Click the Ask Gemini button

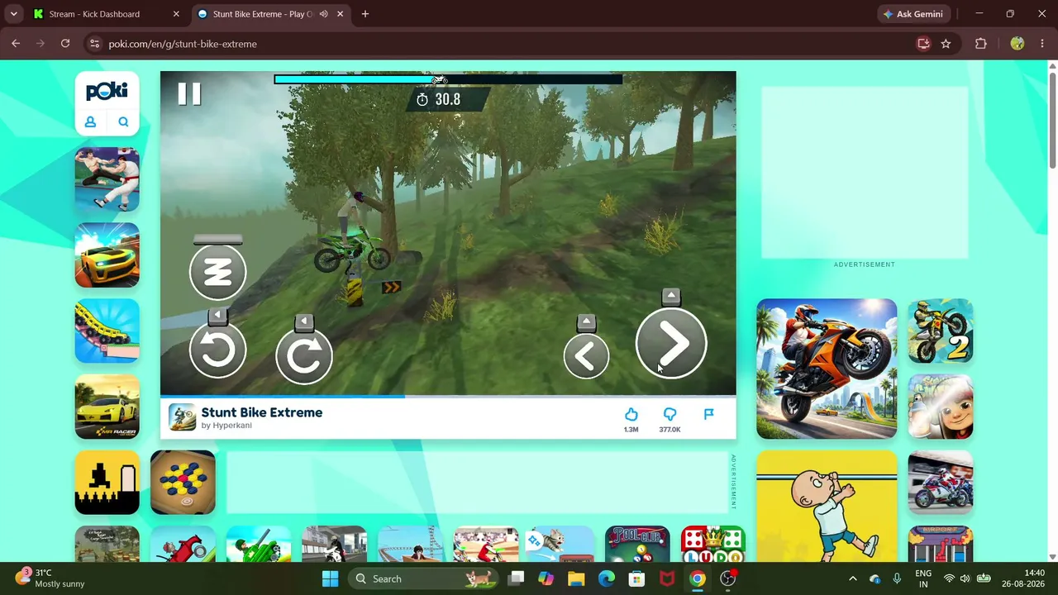913,14
